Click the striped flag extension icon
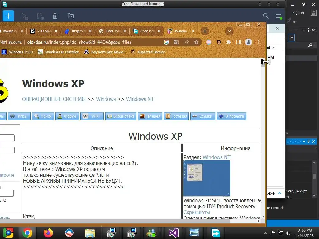319x239 pixels. pos(209,42)
